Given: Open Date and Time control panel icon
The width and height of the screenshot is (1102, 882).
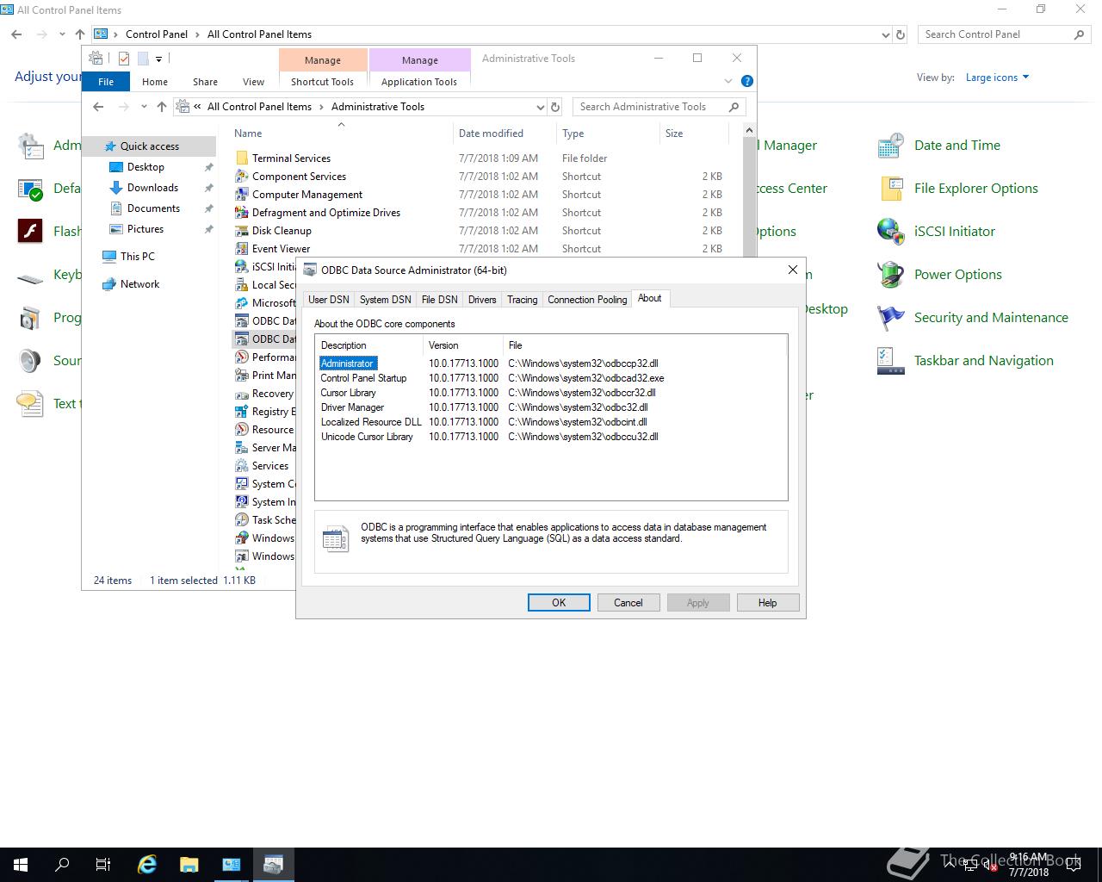Looking at the screenshot, I should 890,146.
